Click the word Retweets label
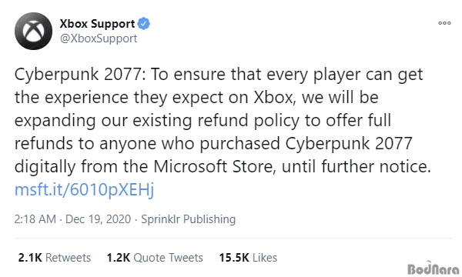Screen dimensions: 462x277 (68, 258)
